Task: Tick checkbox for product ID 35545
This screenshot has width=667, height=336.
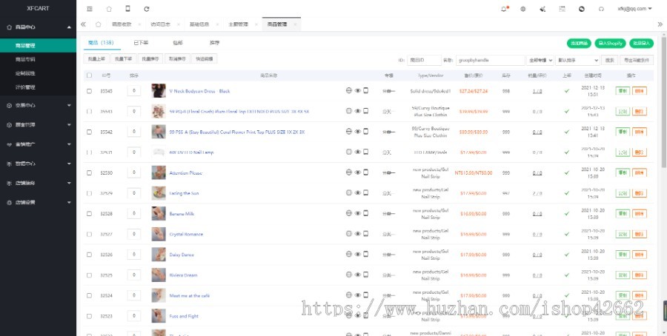Action: (x=89, y=91)
